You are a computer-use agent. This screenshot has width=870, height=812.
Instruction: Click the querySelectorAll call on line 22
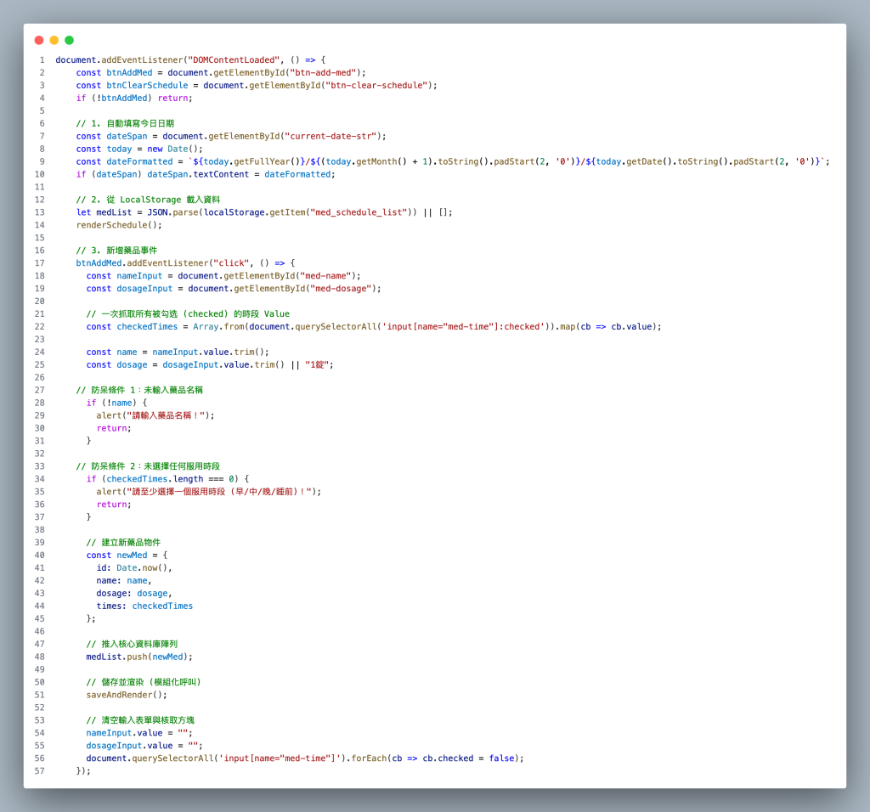click(336, 327)
